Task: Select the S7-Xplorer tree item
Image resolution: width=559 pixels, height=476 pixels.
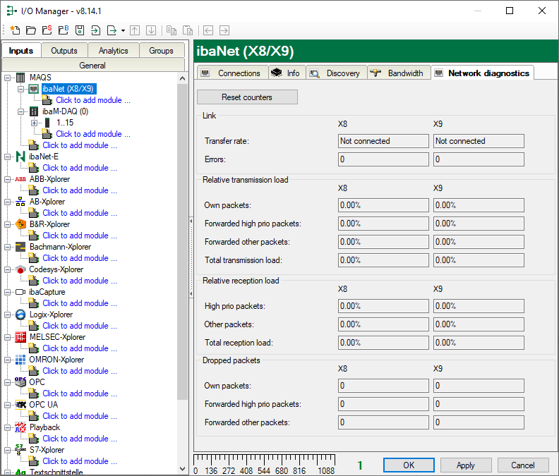Action: (47, 450)
